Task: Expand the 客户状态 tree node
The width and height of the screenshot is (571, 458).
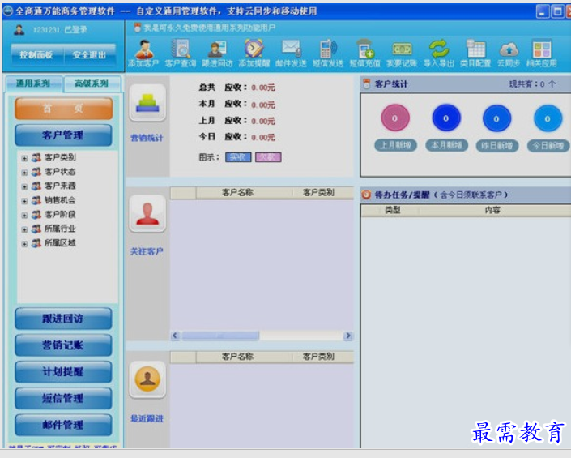Action: pyautogui.click(x=24, y=173)
